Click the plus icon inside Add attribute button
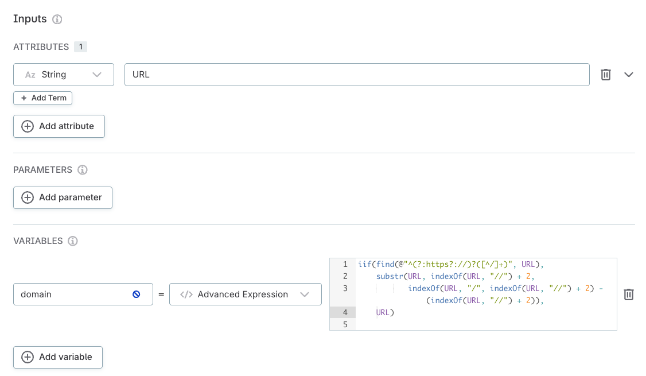Viewport: 646px width, 376px height. point(28,126)
